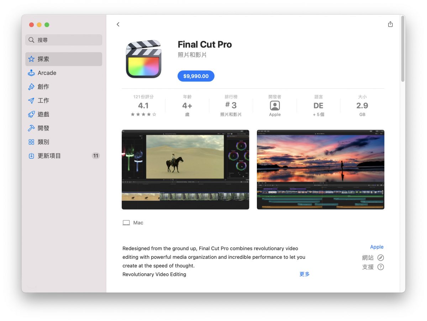Click the 照片和影片 category subtitle
The image size is (427, 321).
(x=192, y=55)
